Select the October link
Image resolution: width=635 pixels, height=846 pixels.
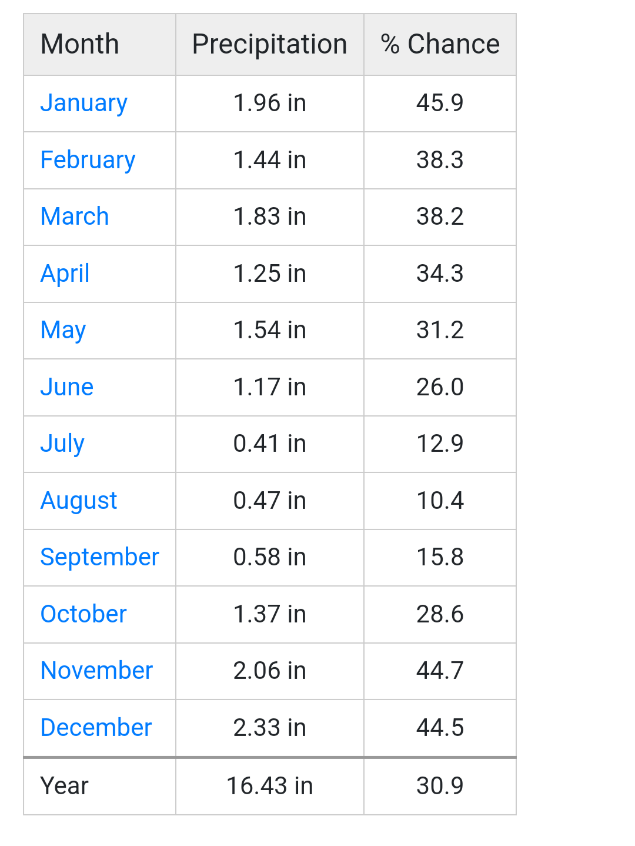point(83,614)
